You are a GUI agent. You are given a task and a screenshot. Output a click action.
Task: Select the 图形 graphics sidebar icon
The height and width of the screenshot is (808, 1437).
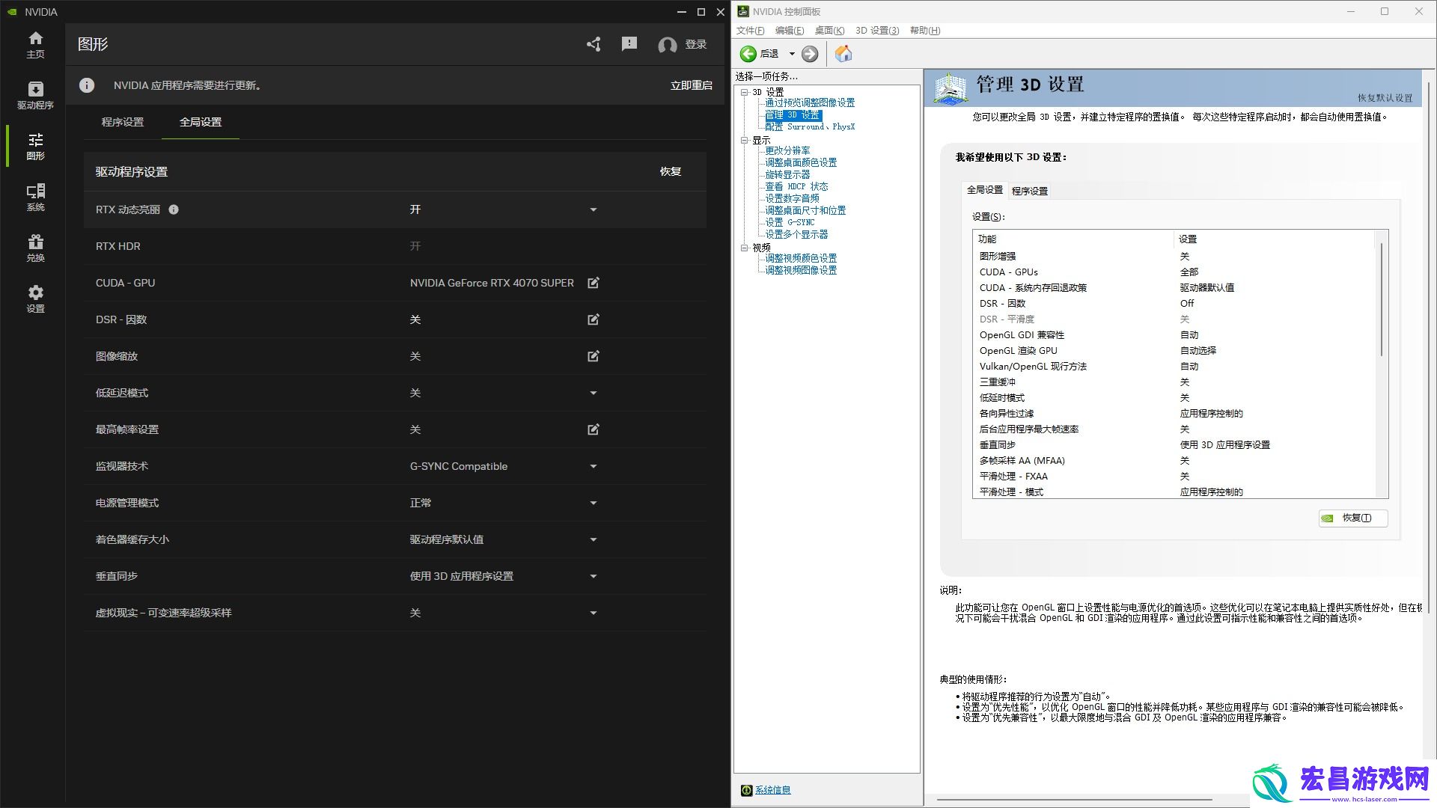[35, 140]
